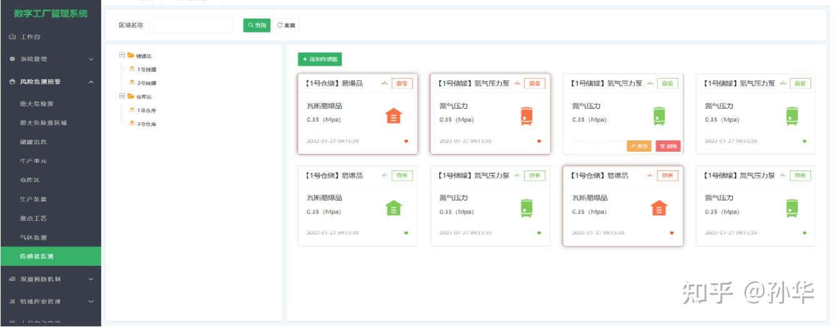Click the 风险监测预警 sidebar icon
Viewport: 836px width, 327px height.
point(12,82)
